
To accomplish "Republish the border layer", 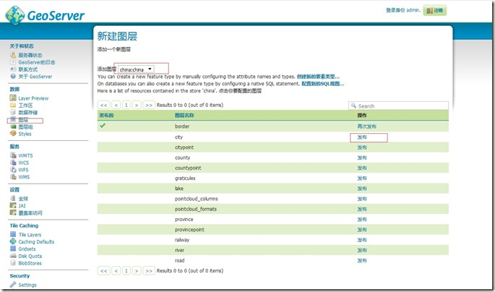I will [x=367, y=126].
